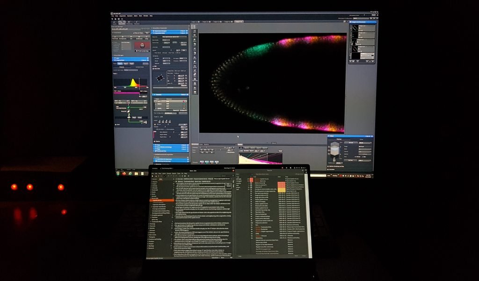Select the Info view icon beside the image
This screenshot has height=281, width=479.
195,92
